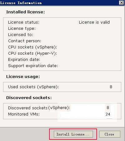The height and width of the screenshot is (141, 125).
Task: Click the License type label
Action: tap(22, 29)
